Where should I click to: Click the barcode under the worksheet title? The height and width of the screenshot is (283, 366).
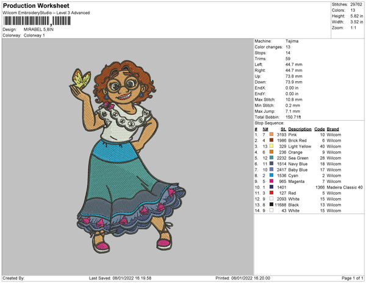pos(37,21)
